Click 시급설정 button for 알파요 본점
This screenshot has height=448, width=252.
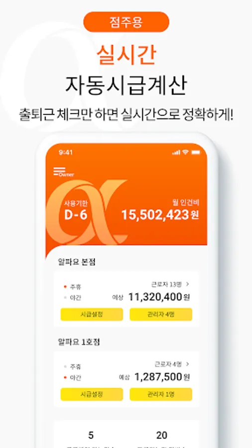pyautogui.click(x=92, y=315)
